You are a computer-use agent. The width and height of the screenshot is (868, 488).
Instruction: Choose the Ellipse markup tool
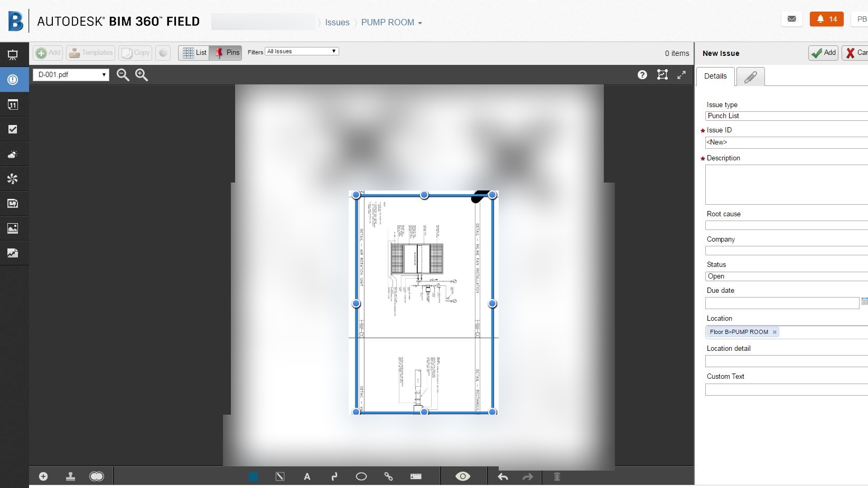point(361,476)
